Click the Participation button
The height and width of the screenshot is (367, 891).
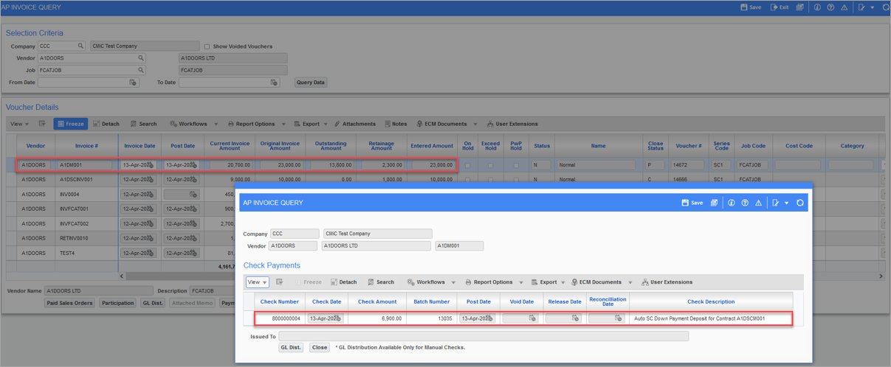tap(118, 303)
